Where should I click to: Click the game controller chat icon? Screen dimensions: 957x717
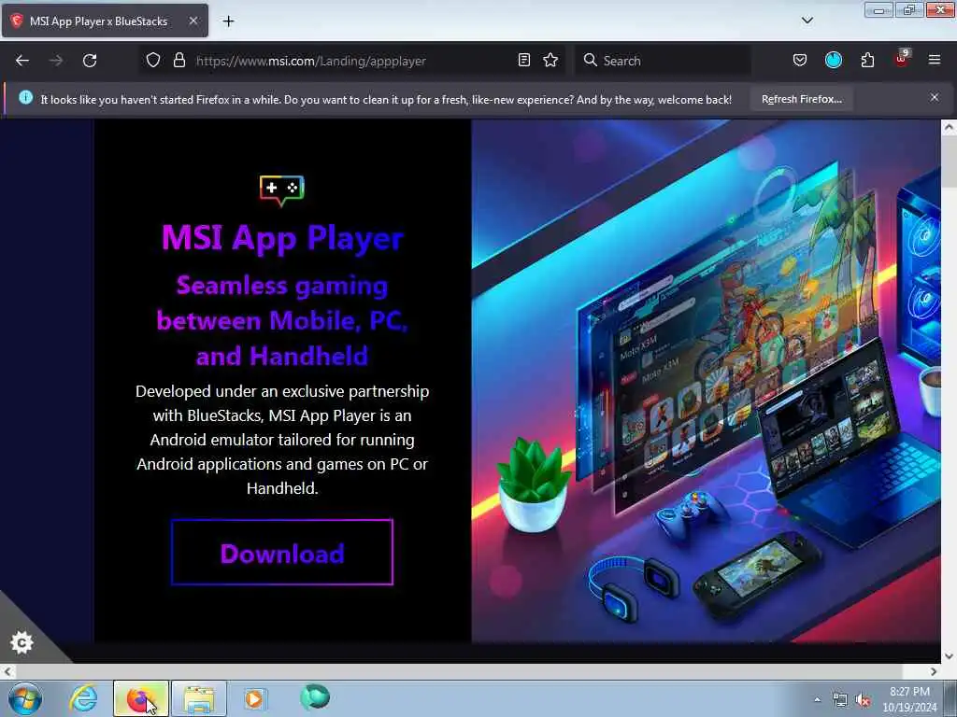[x=282, y=190]
